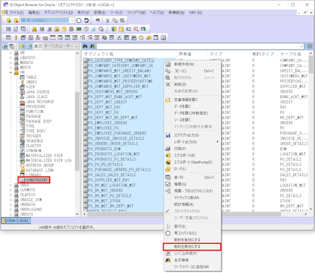This screenshot has height=273, width=315.
Task: Click the magnifier search data icon
Action: click(x=136, y=29)
